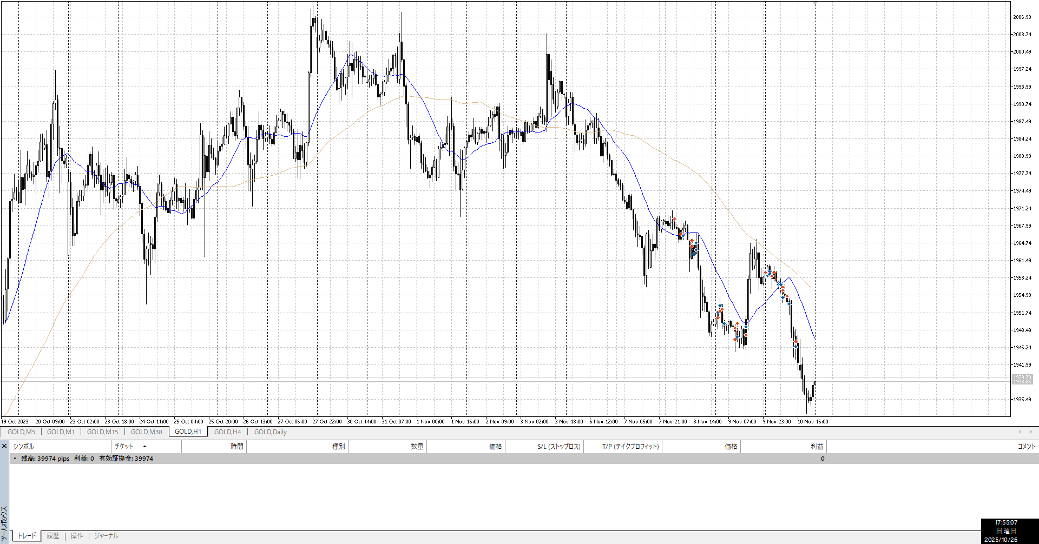Switch to the GOLD,M5 chart tab
Viewport: 1039px width, 544px height.
[x=21, y=432]
